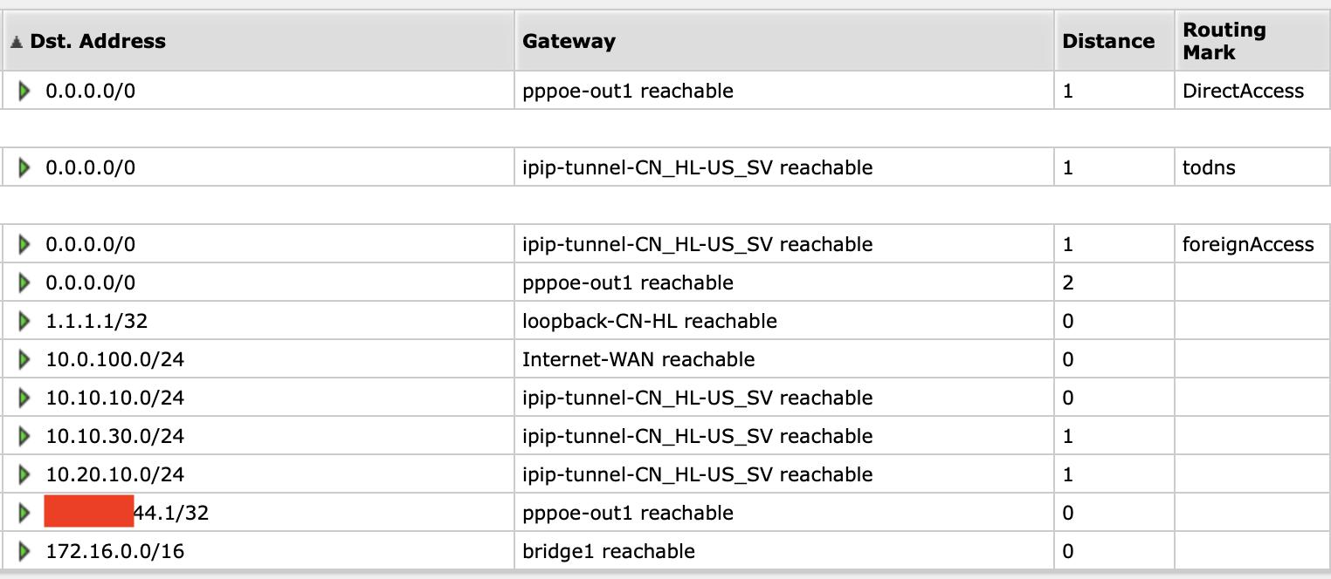Viewport: 1331px width, 579px height.
Task: Click the Routing Mark column header
Action: [1224, 41]
